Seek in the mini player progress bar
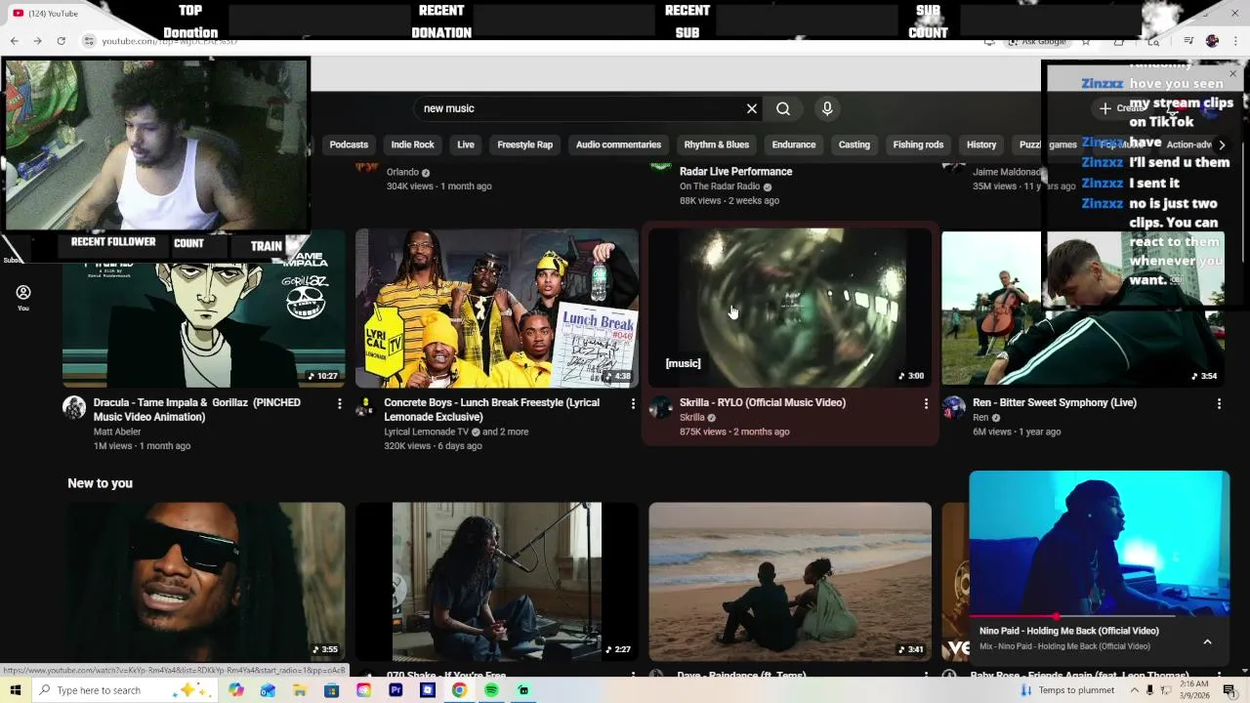 [1099, 616]
